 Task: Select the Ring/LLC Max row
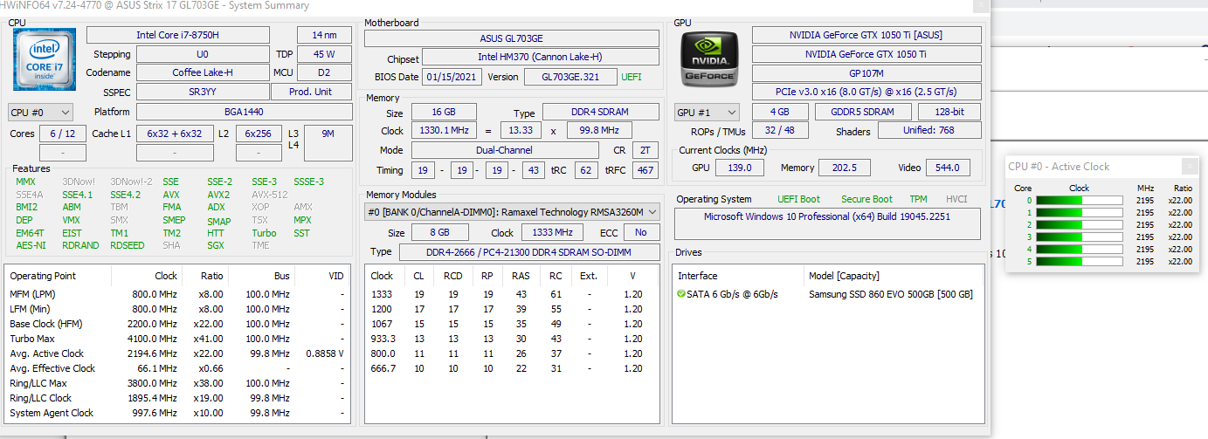point(177,383)
